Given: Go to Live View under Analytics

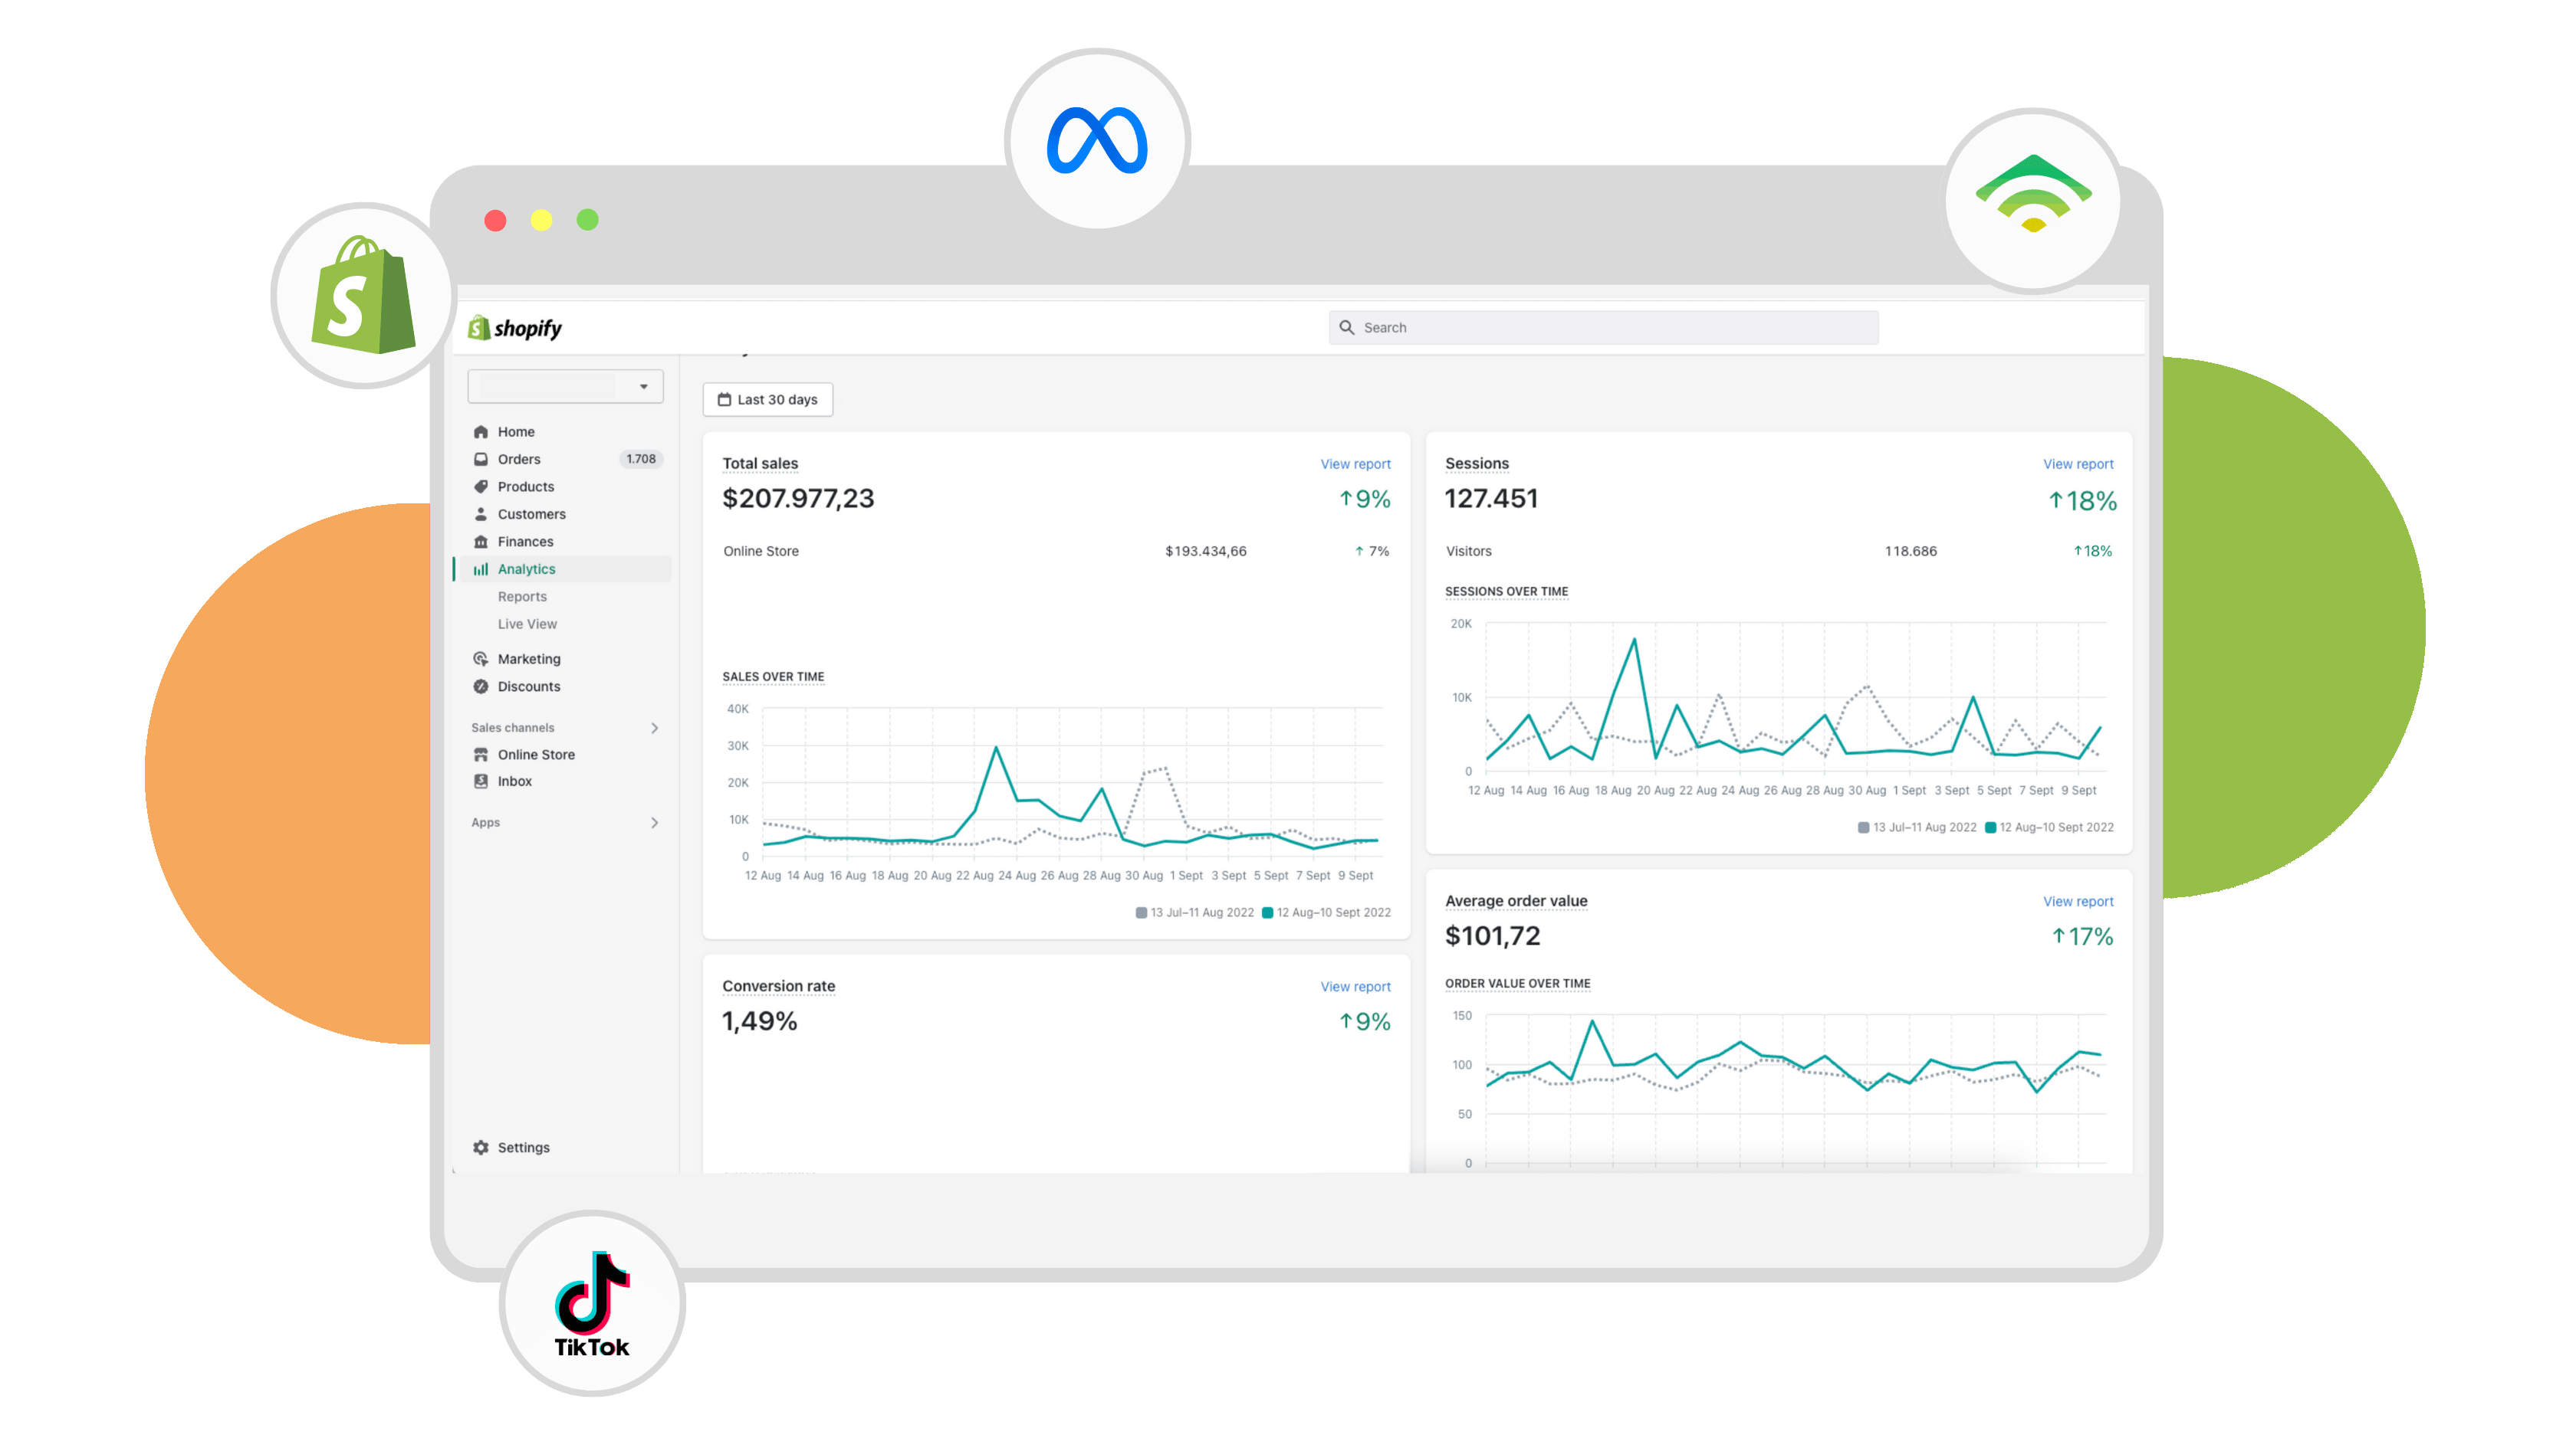Looking at the screenshot, I should (x=527, y=624).
